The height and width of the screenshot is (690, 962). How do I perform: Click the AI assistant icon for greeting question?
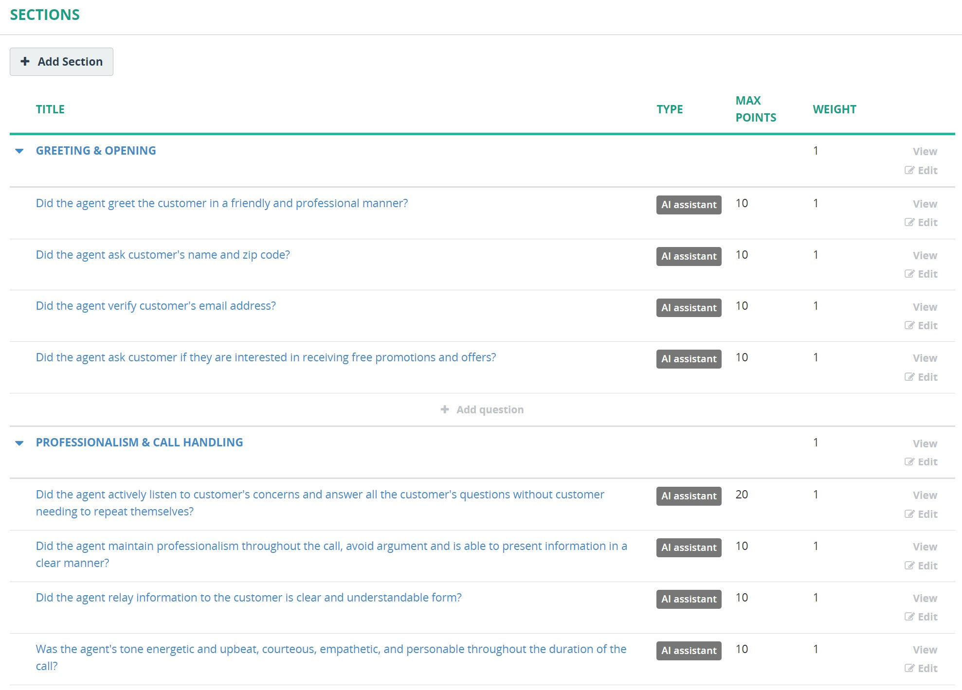689,204
